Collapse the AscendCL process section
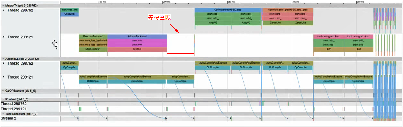Viewport: 403px width, 127px height. click(3, 59)
